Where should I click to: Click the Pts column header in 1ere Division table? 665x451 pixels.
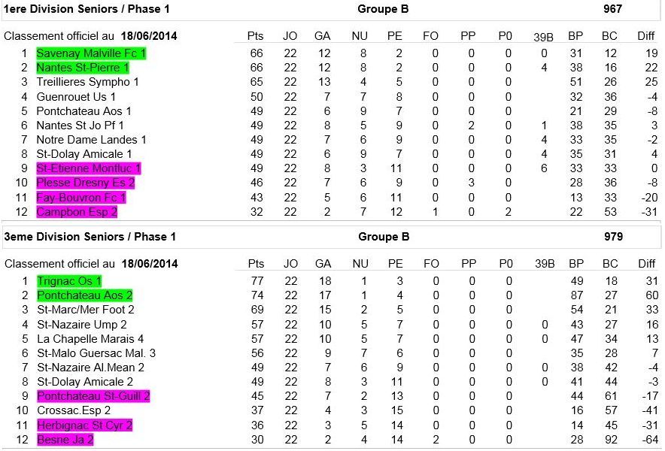[x=256, y=36]
